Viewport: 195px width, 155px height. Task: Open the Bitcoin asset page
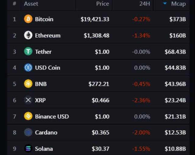point(44,19)
